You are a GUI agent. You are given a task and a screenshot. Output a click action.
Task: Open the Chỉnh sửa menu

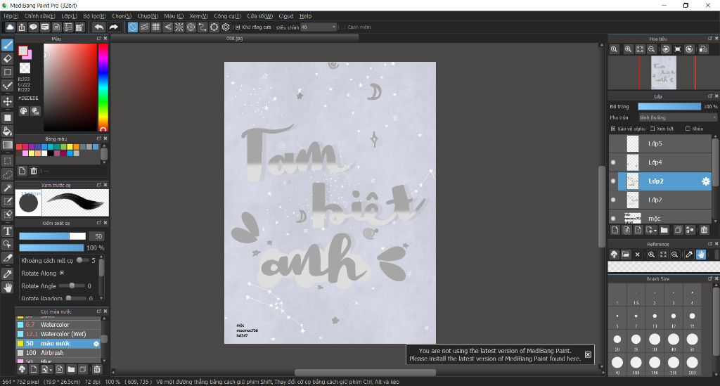(40, 16)
